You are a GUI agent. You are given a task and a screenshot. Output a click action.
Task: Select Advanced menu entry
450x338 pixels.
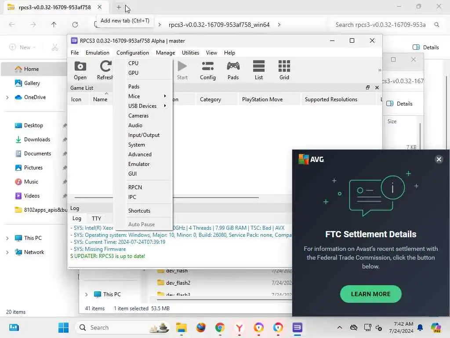pyautogui.click(x=144, y=154)
